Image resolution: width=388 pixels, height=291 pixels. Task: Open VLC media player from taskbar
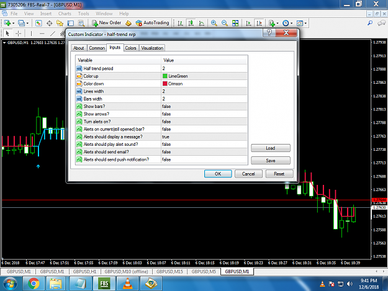point(127,284)
